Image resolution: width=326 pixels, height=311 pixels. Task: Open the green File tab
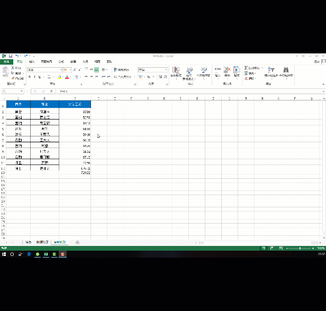[6, 62]
